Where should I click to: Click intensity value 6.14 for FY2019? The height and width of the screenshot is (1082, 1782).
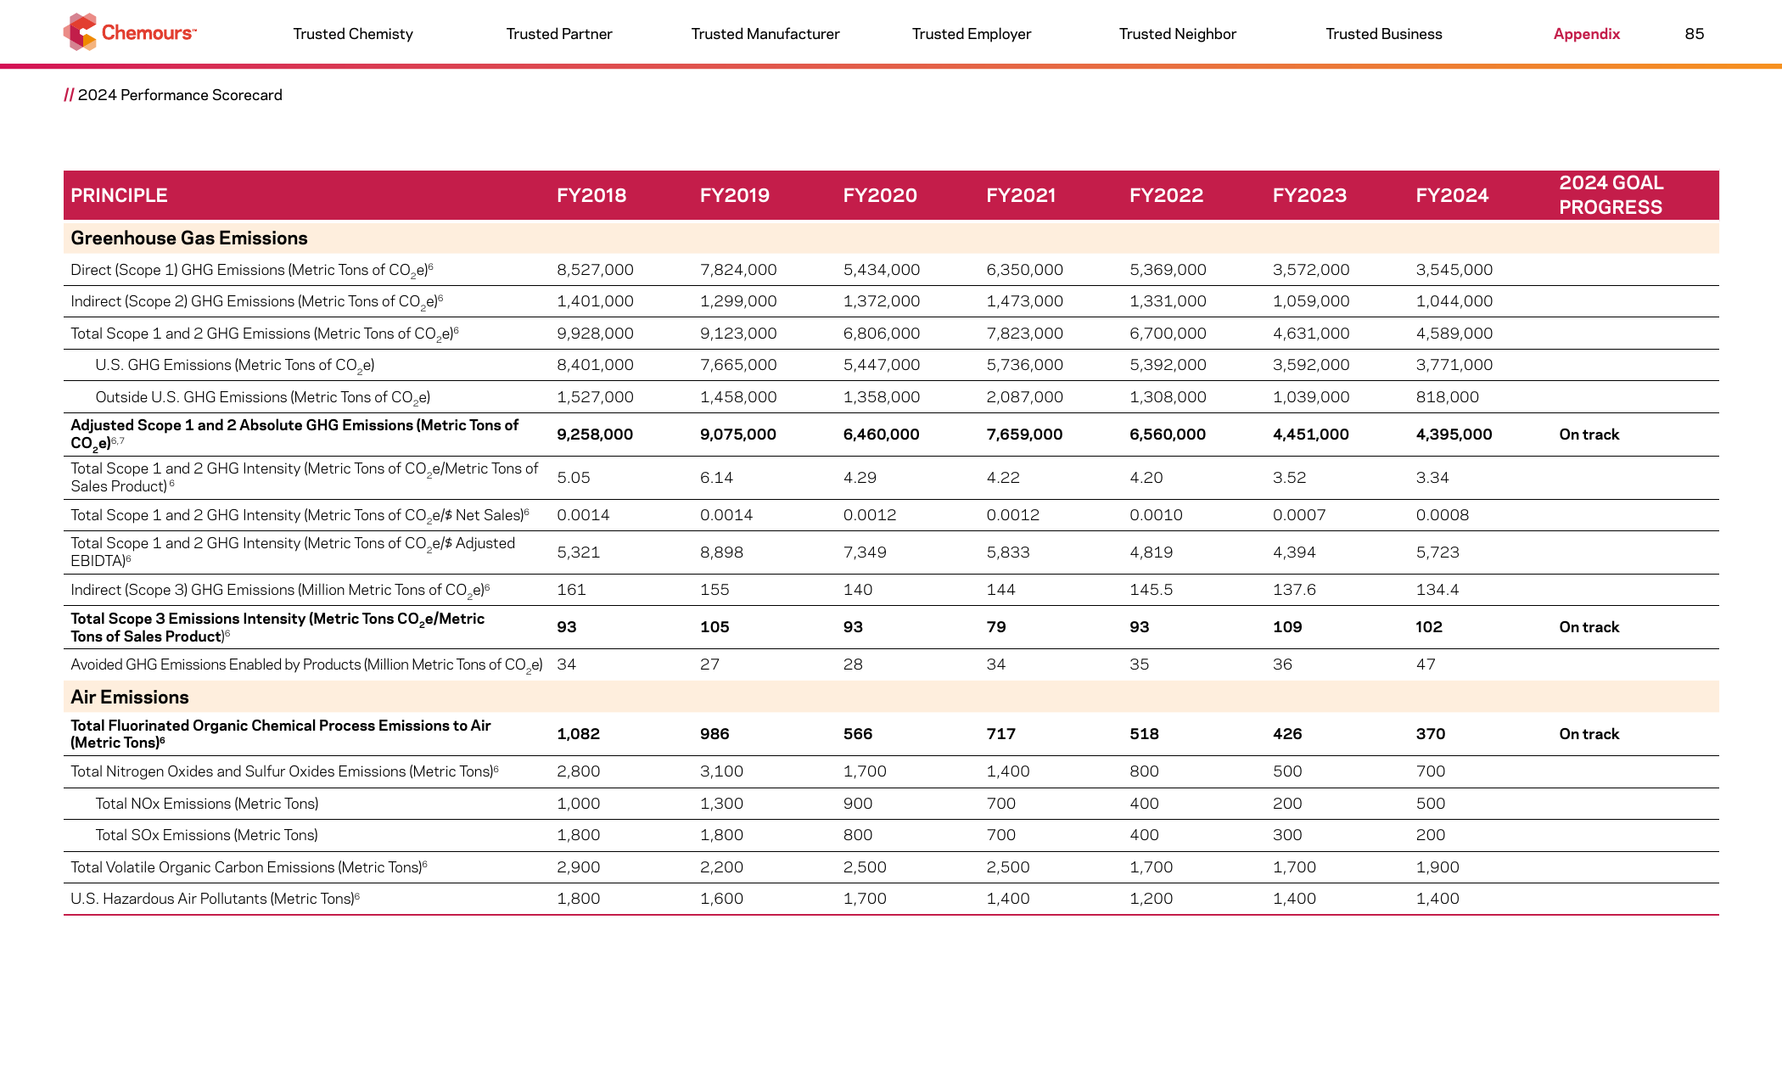coord(716,478)
